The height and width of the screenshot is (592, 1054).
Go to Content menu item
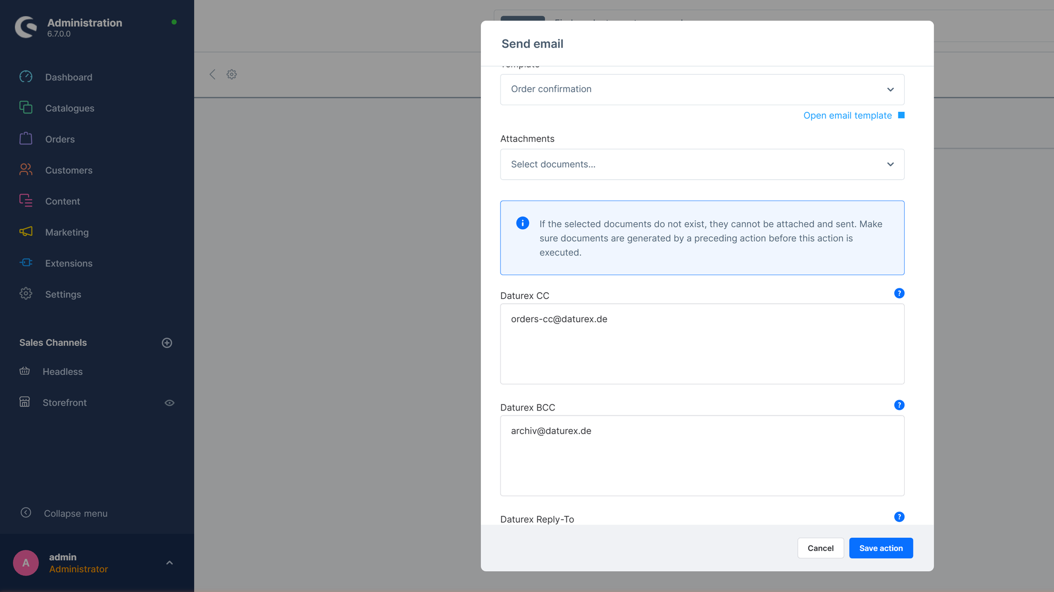point(63,201)
